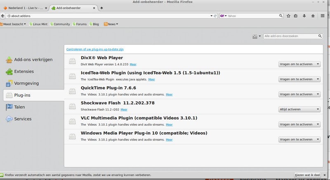The width and height of the screenshot is (330, 180).
Task: Open the Meest bezocht bookmarks menu
Action: [x=13, y=24]
